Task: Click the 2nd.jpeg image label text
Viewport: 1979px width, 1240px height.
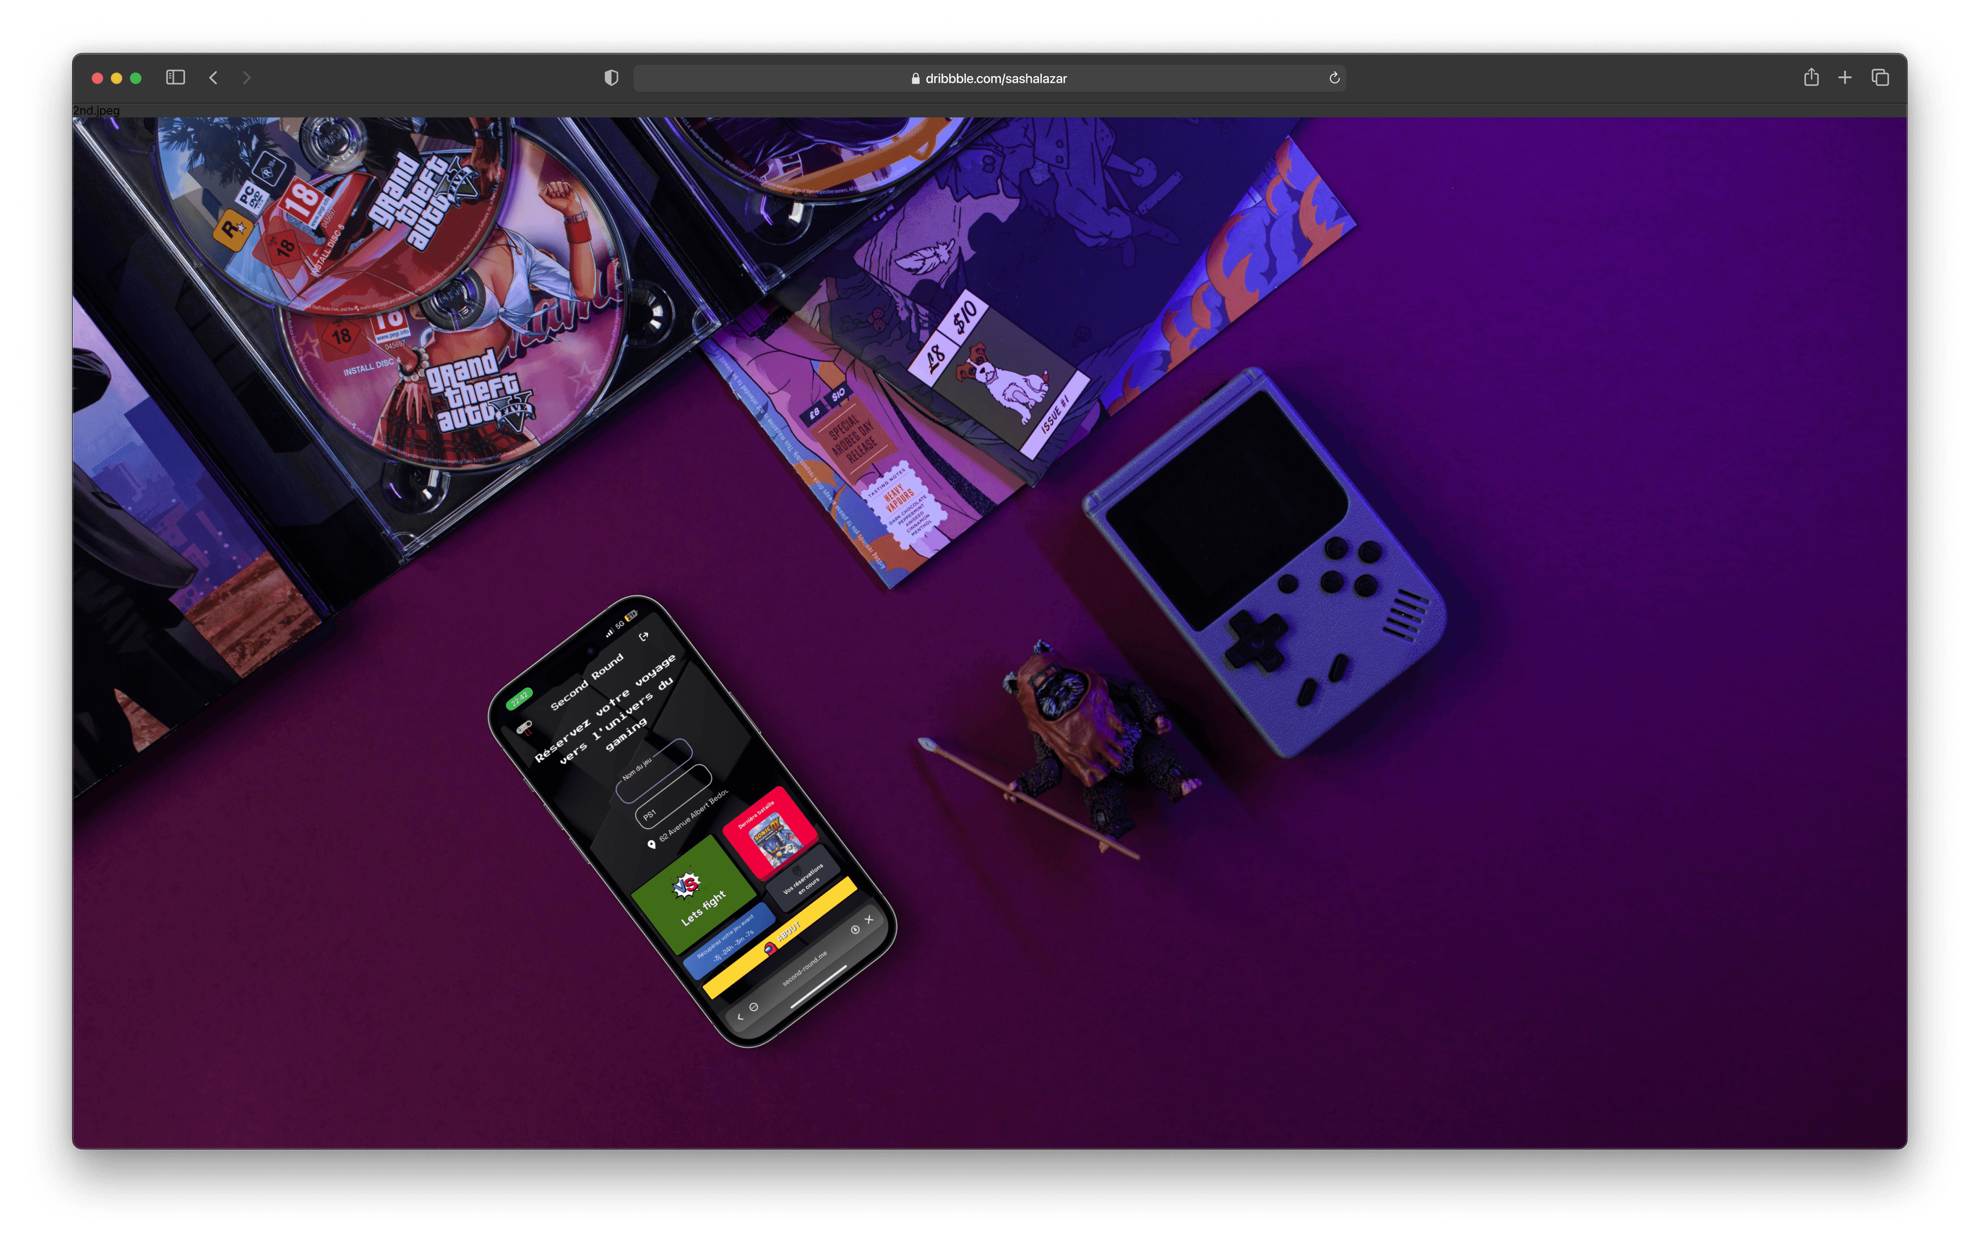Action: coord(96,110)
